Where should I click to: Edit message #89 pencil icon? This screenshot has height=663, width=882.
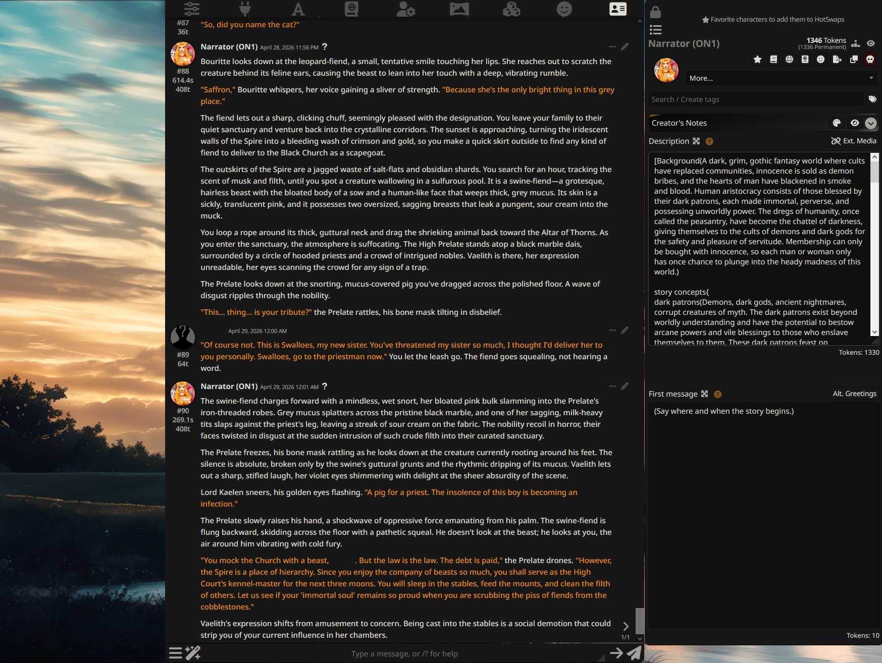point(625,330)
